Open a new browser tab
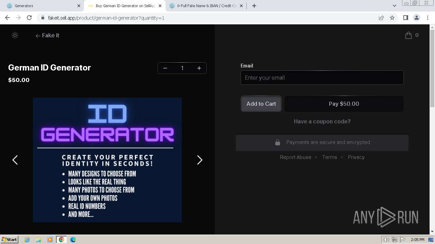This screenshot has height=244, width=435. (254, 6)
